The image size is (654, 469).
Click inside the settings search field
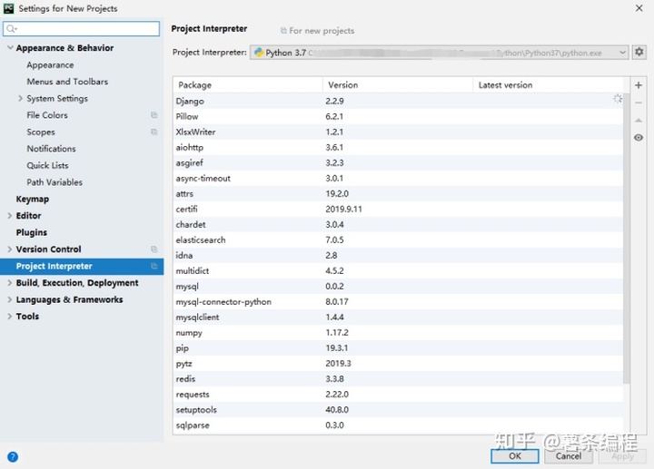click(x=82, y=29)
